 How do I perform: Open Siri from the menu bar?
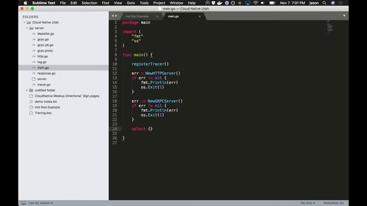tap(333, 3)
